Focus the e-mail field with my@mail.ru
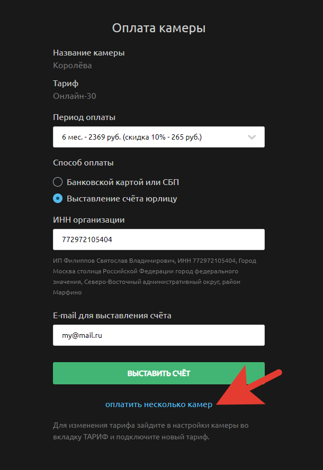The height and width of the screenshot is (470, 323). pyautogui.click(x=158, y=335)
